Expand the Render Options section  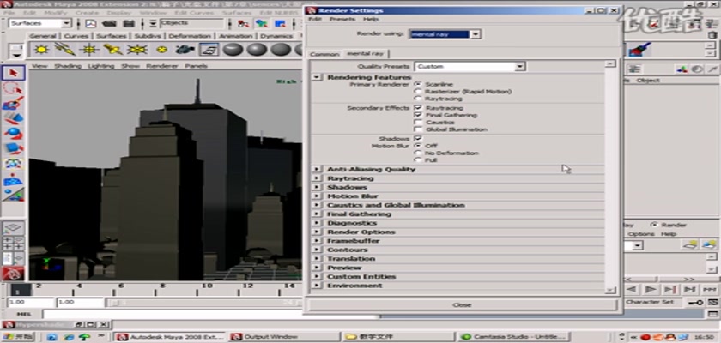[x=317, y=232]
